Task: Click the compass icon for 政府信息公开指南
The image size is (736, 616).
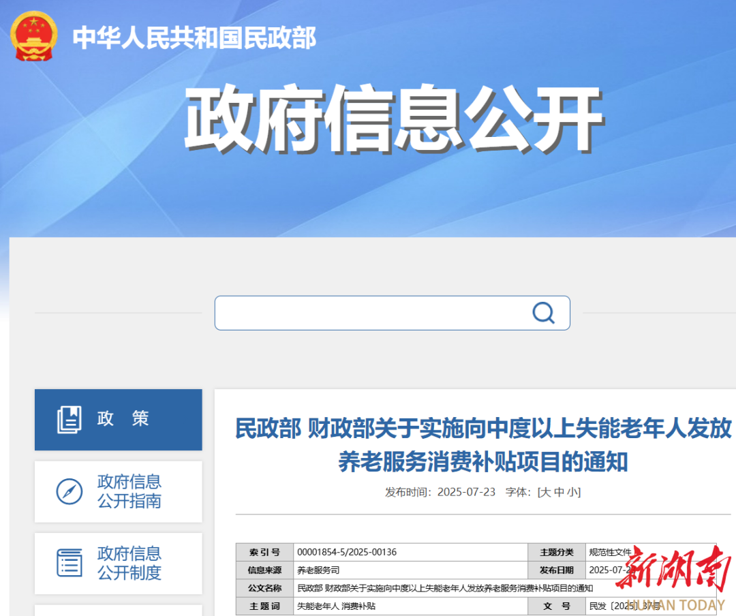Action: coord(69,491)
